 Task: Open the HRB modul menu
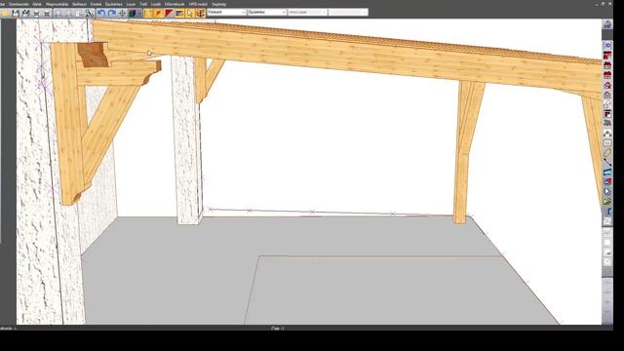click(x=198, y=4)
